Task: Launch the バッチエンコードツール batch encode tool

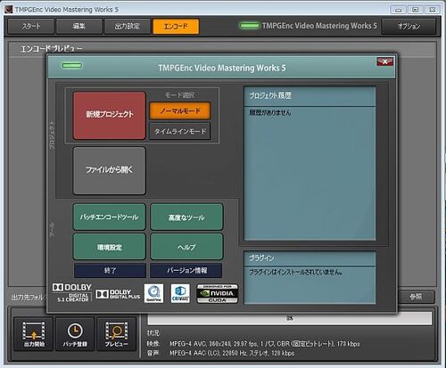Action: (x=110, y=217)
